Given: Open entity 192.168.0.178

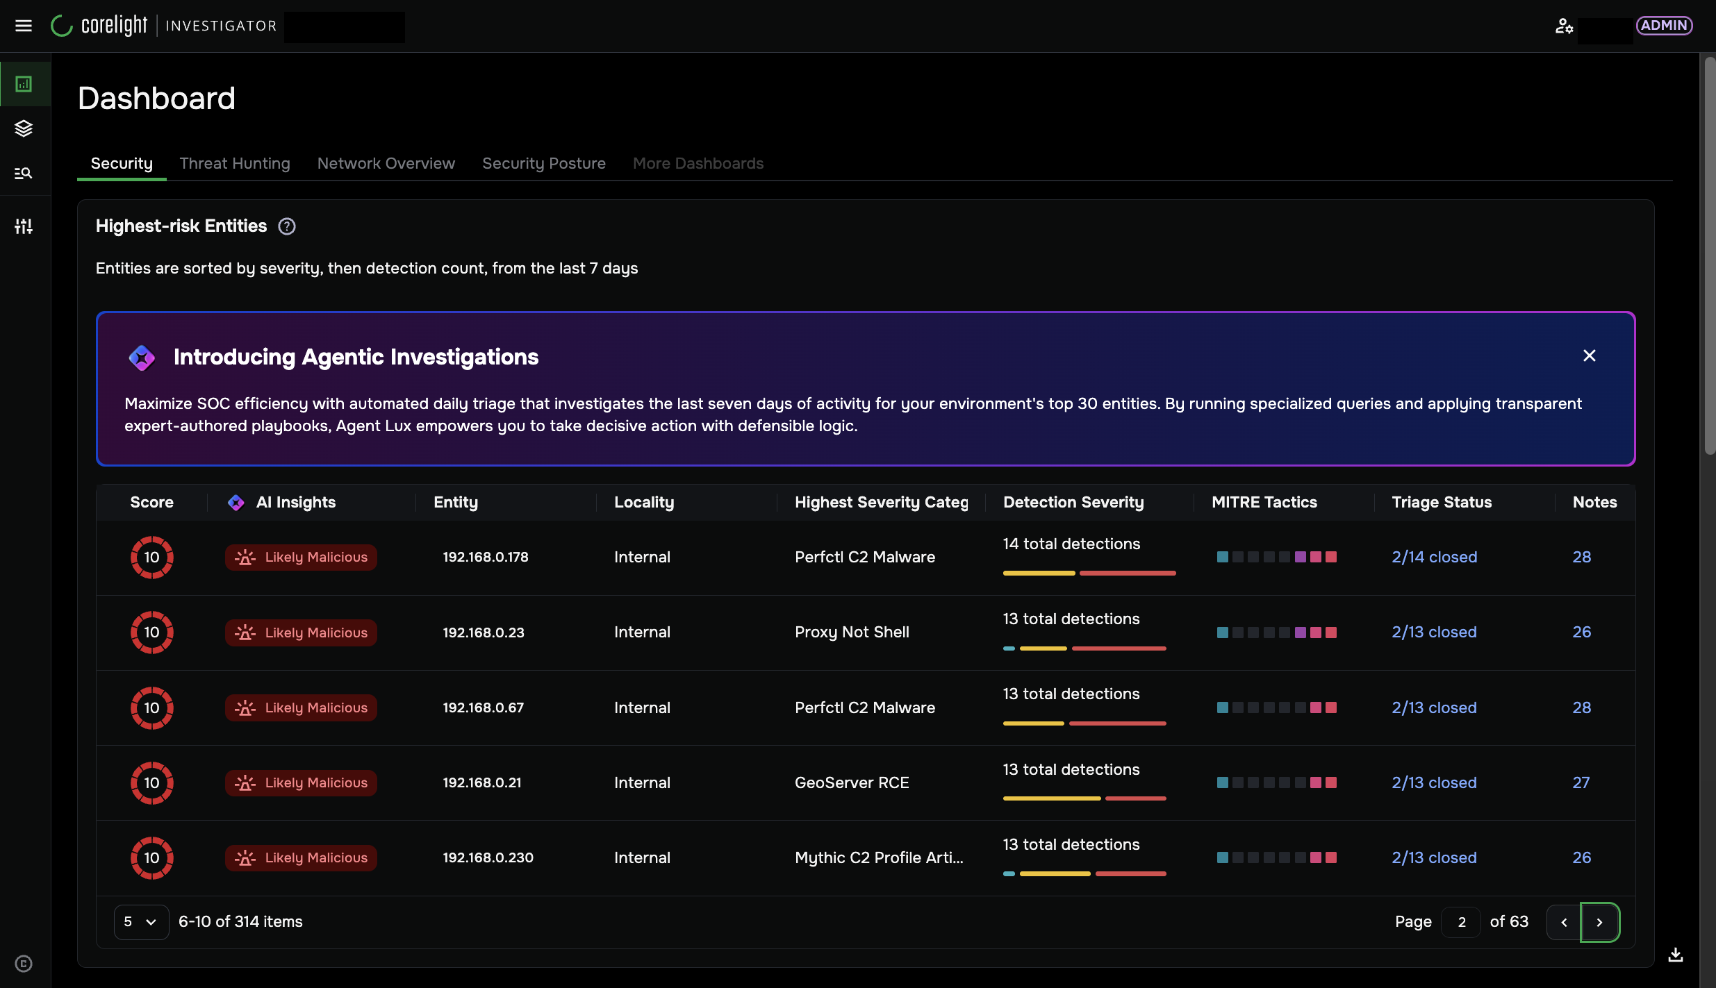Looking at the screenshot, I should tap(486, 558).
